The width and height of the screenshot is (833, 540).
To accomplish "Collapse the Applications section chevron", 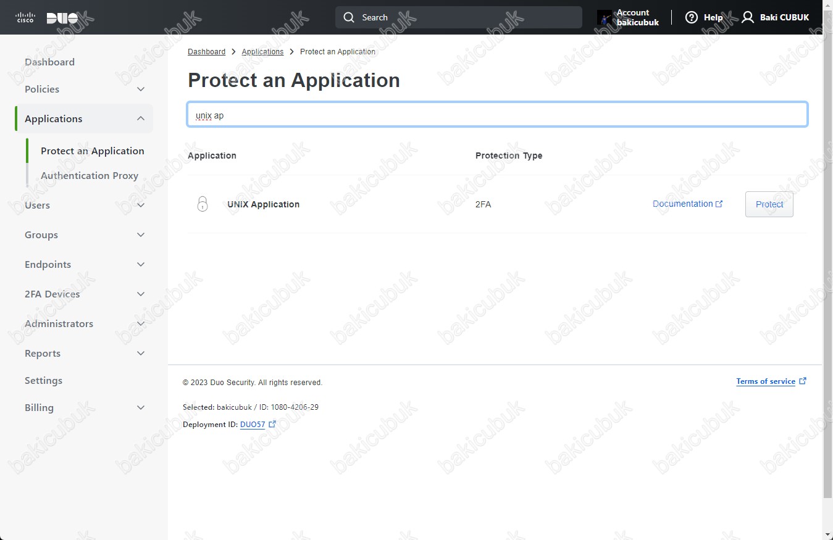I will [141, 118].
